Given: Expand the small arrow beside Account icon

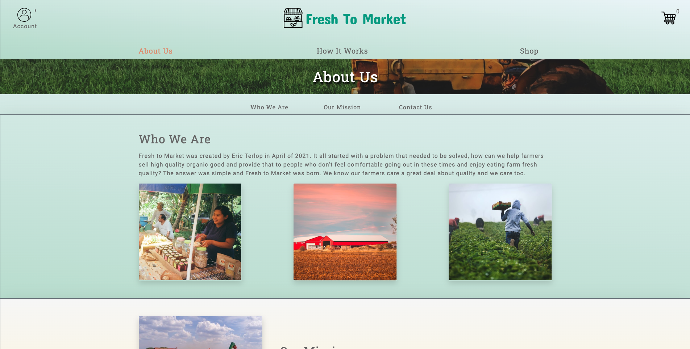Looking at the screenshot, I should coord(36,10).
